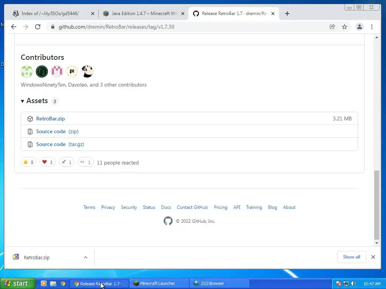The height and width of the screenshot is (289, 386).
Task: Open the green pixelated contributor avatar
Action: pos(27,71)
